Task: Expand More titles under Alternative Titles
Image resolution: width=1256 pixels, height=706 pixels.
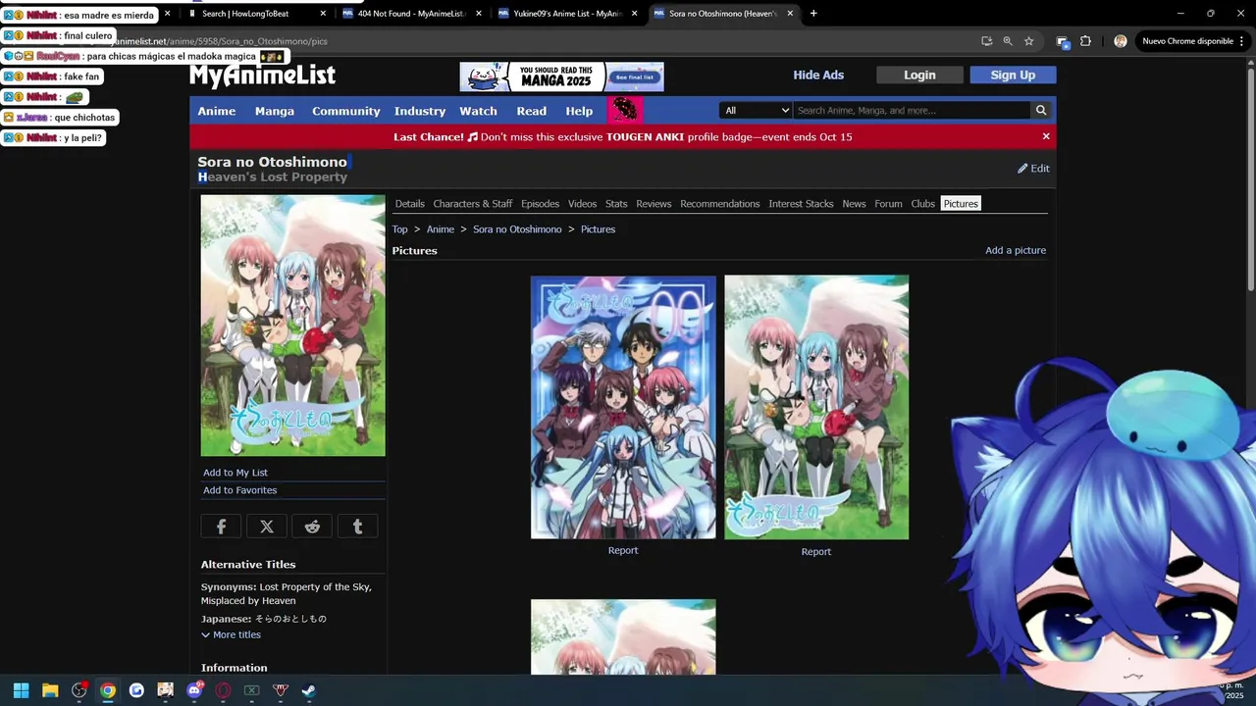Action: 232,634
